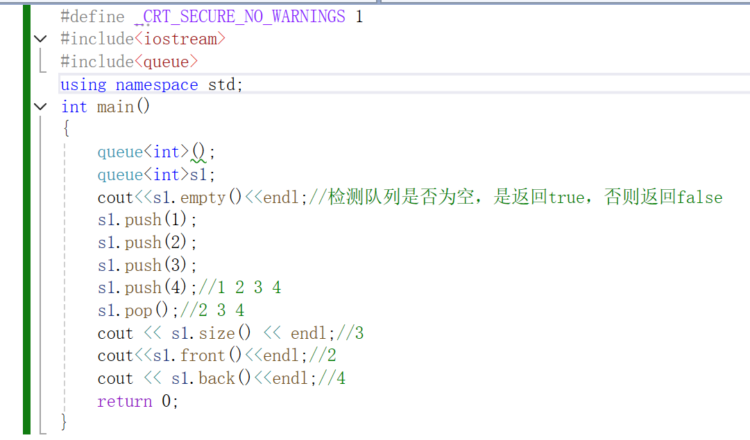
Task: Click the s1.pop() statement
Action: tap(138, 310)
